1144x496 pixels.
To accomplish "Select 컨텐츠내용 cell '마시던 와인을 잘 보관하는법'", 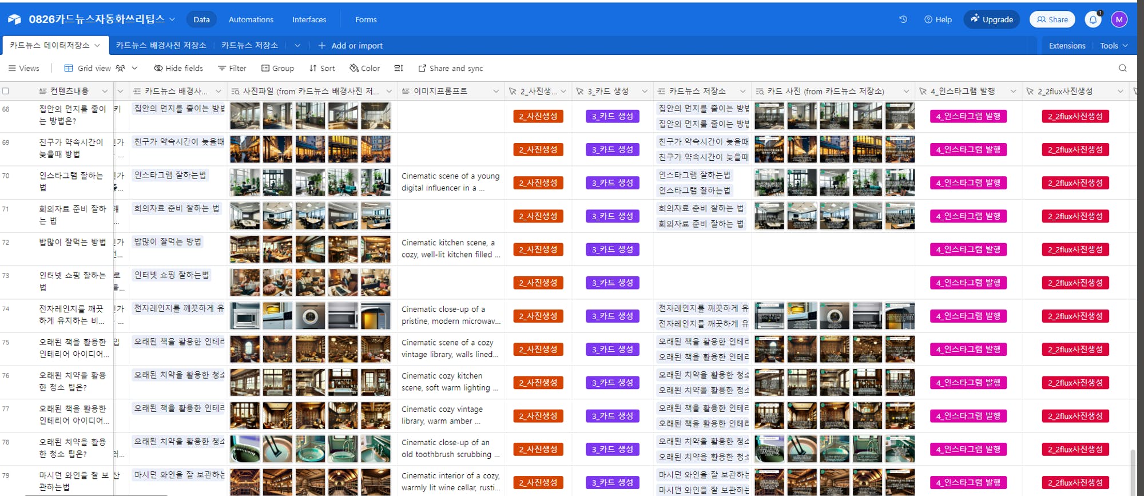I will point(72,482).
